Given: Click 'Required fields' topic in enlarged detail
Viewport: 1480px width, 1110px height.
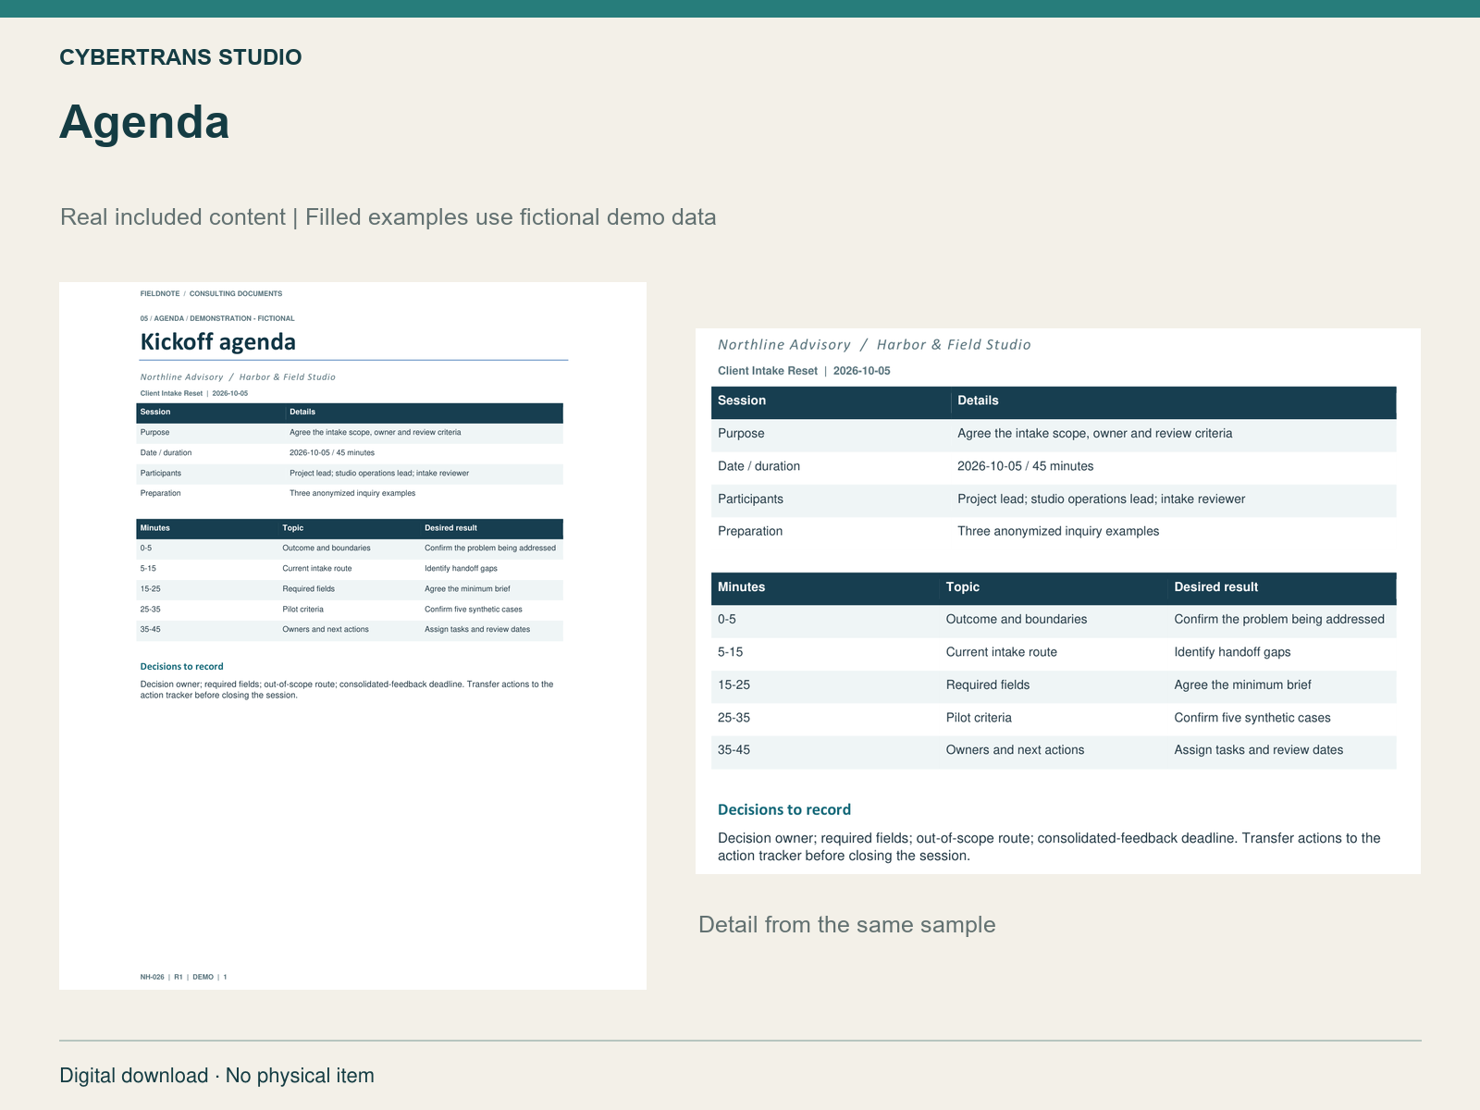Looking at the screenshot, I should 988,685.
